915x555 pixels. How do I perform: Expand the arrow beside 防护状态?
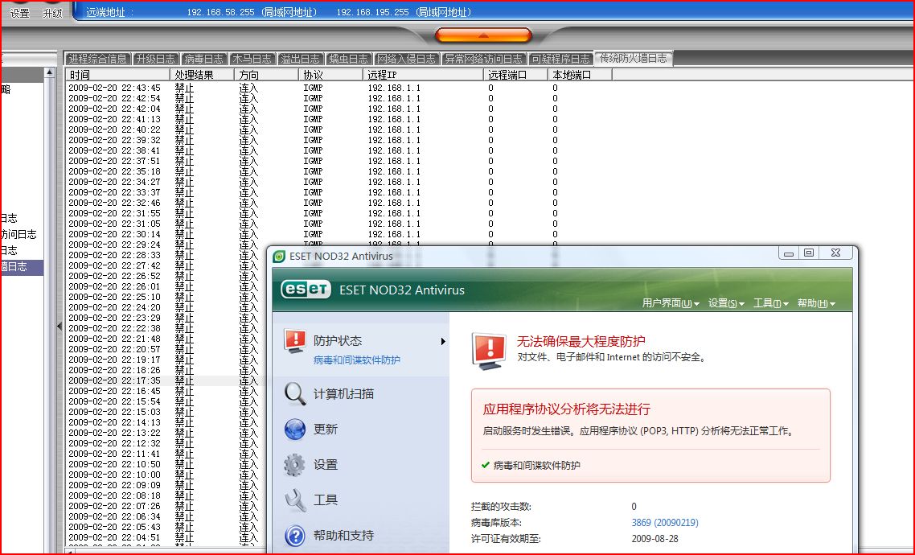[x=444, y=341]
